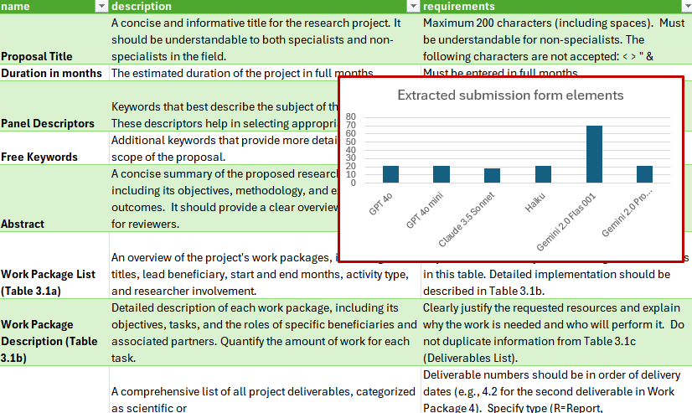692x413 pixels.
Task: Select the Proposal Title cell
Action: click(x=54, y=39)
